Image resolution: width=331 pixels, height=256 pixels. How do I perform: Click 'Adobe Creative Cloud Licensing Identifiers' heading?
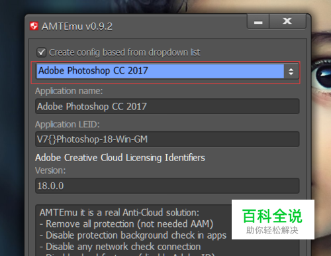[120, 158]
